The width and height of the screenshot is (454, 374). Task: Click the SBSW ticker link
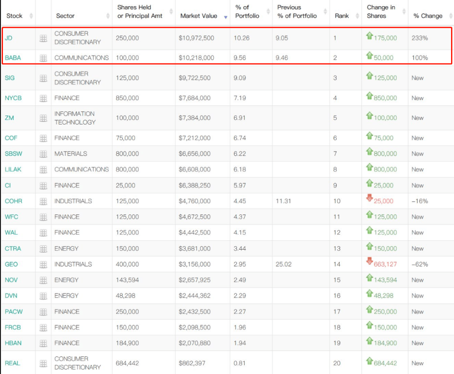(13, 154)
